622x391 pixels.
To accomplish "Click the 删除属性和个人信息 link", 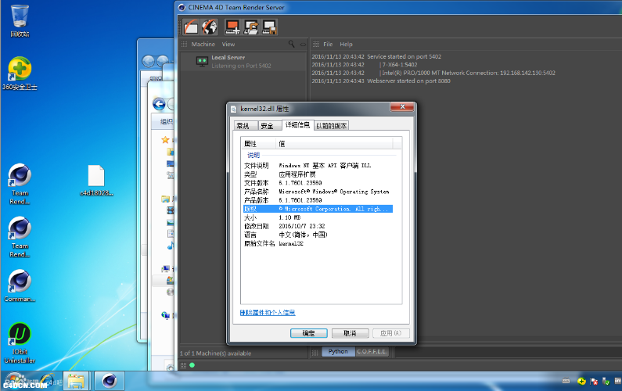I will tap(268, 313).
